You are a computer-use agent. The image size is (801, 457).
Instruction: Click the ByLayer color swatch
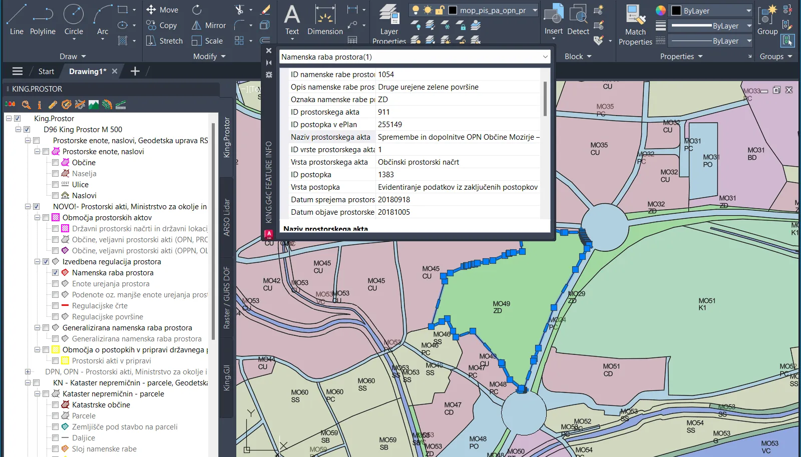676,11
